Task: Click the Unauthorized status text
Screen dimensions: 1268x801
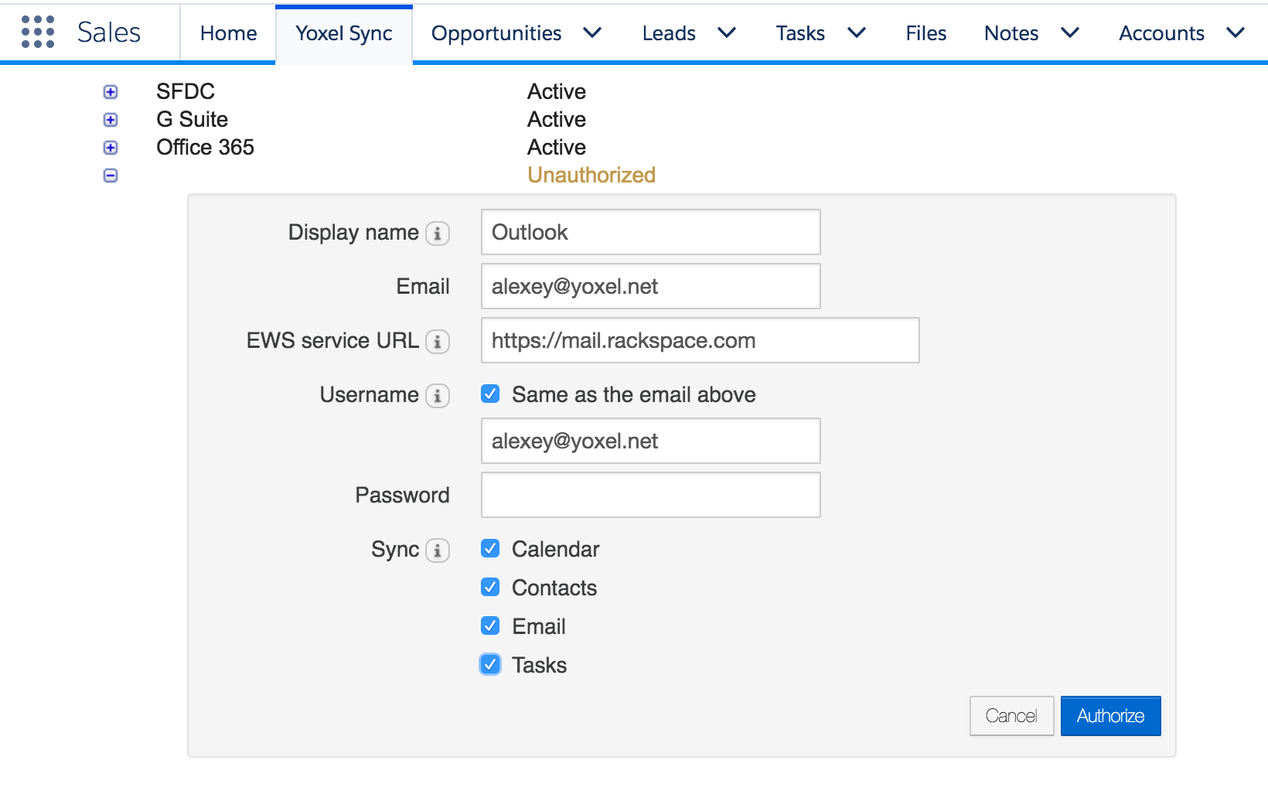Action: [x=591, y=175]
